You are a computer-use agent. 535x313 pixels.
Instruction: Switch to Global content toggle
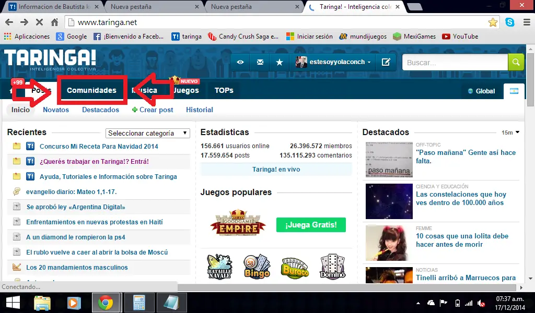coord(481,91)
